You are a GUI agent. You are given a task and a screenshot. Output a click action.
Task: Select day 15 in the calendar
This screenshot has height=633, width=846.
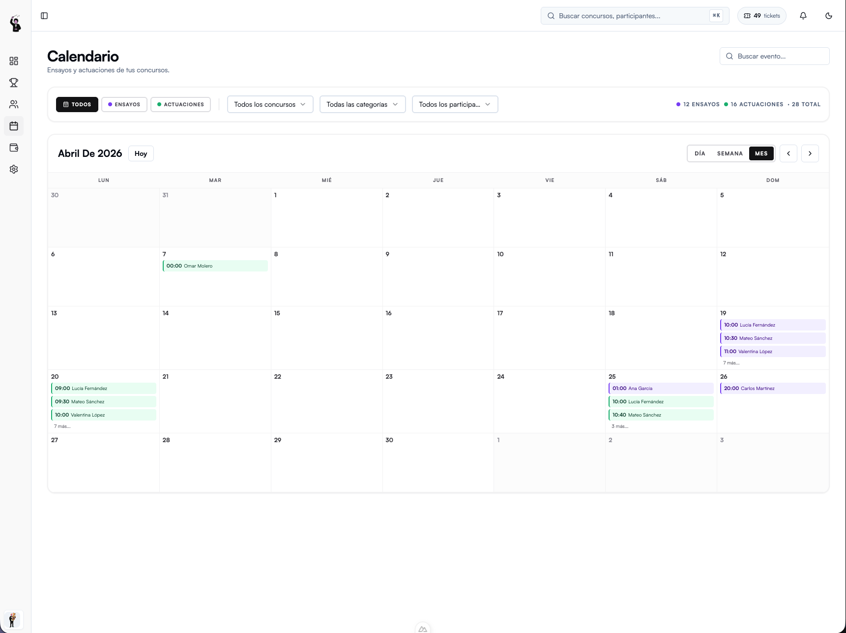[x=327, y=338]
